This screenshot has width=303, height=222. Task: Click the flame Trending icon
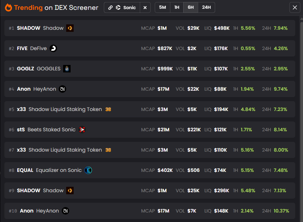8,7
